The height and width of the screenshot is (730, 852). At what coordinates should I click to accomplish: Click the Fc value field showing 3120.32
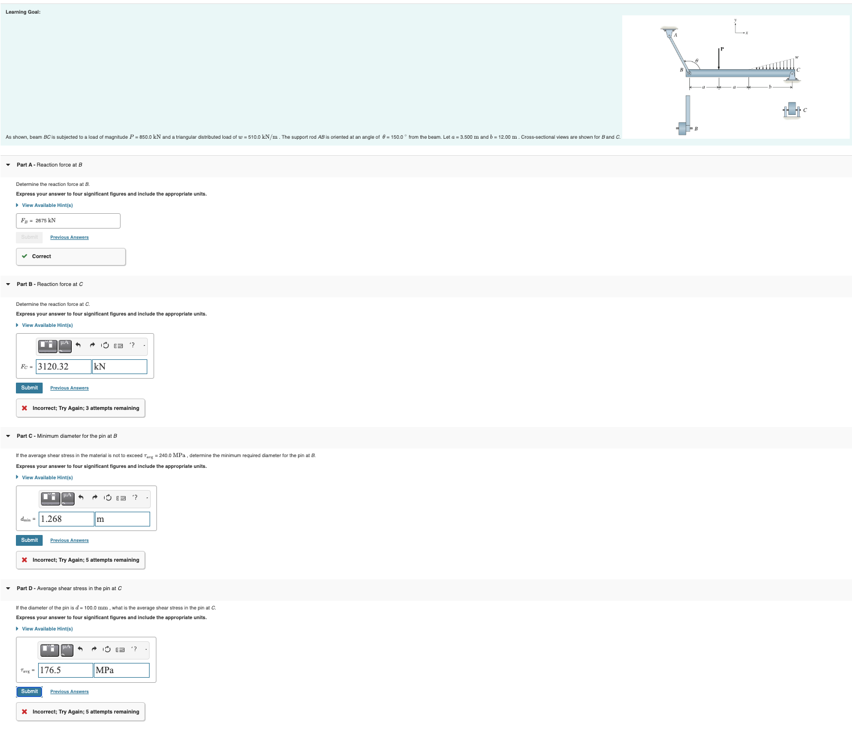click(64, 367)
